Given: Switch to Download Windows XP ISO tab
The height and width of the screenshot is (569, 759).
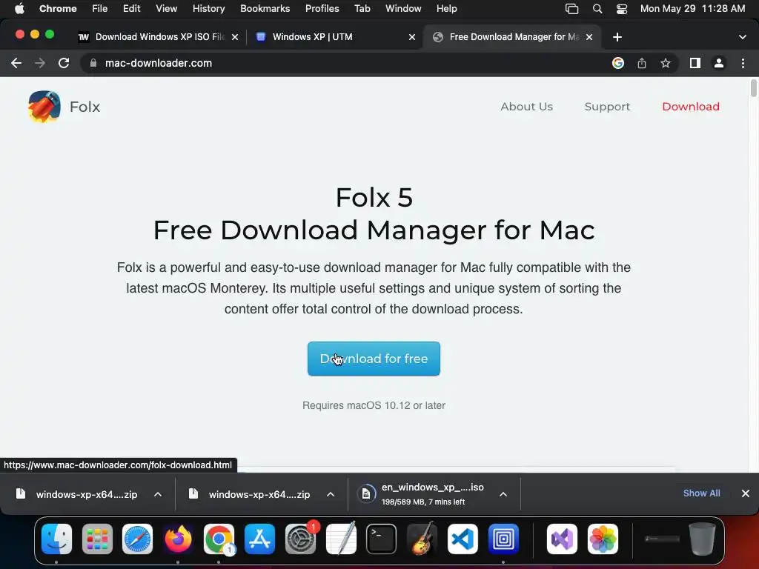Looking at the screenshot, I should 159,37.
